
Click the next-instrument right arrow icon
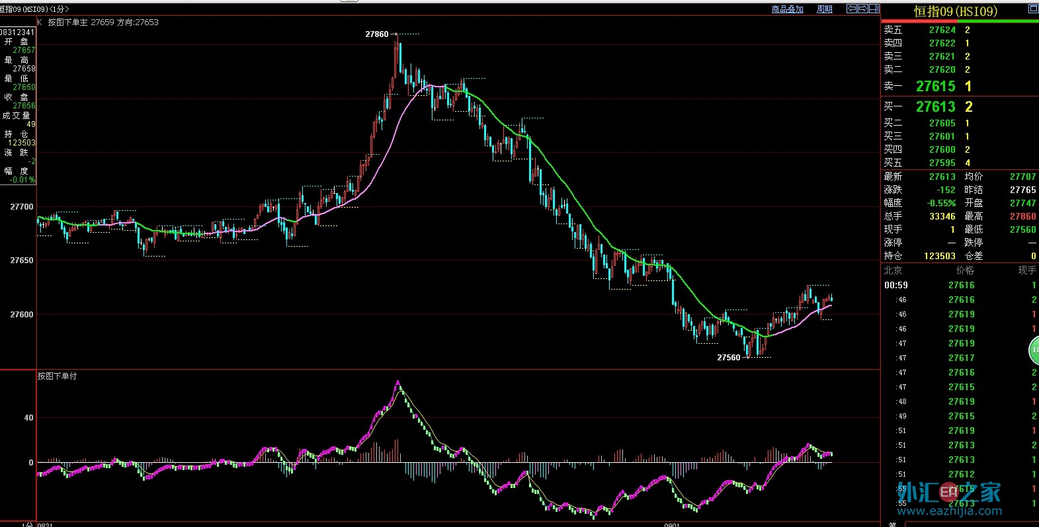click(862, 9)
